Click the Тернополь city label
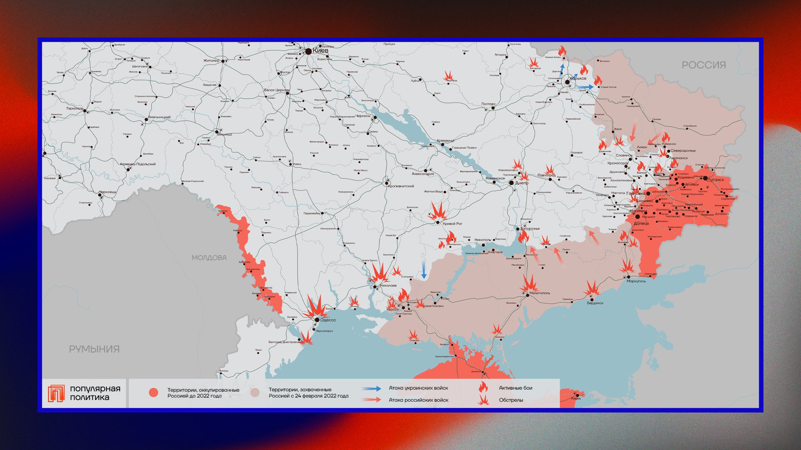This screenshot has width=801, height=450. coord(75,108)
